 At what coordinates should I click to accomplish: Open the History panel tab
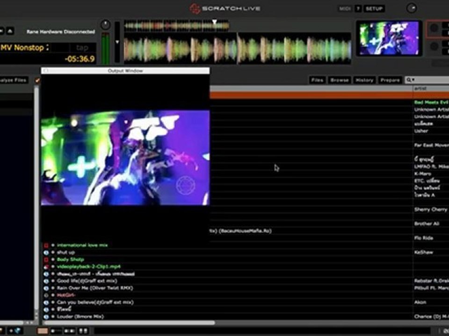(364, 80)
